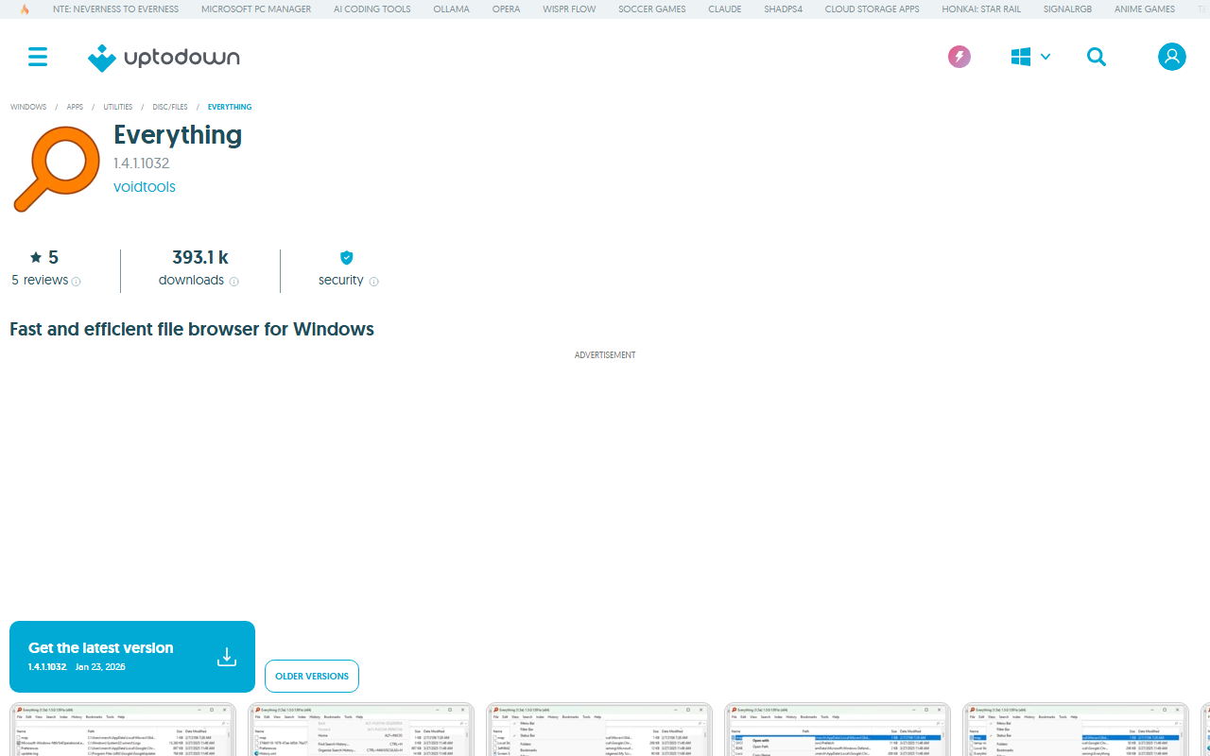Click the Everything app title
The width and height of the screenshot is (1210, 756).
point(178,135)
